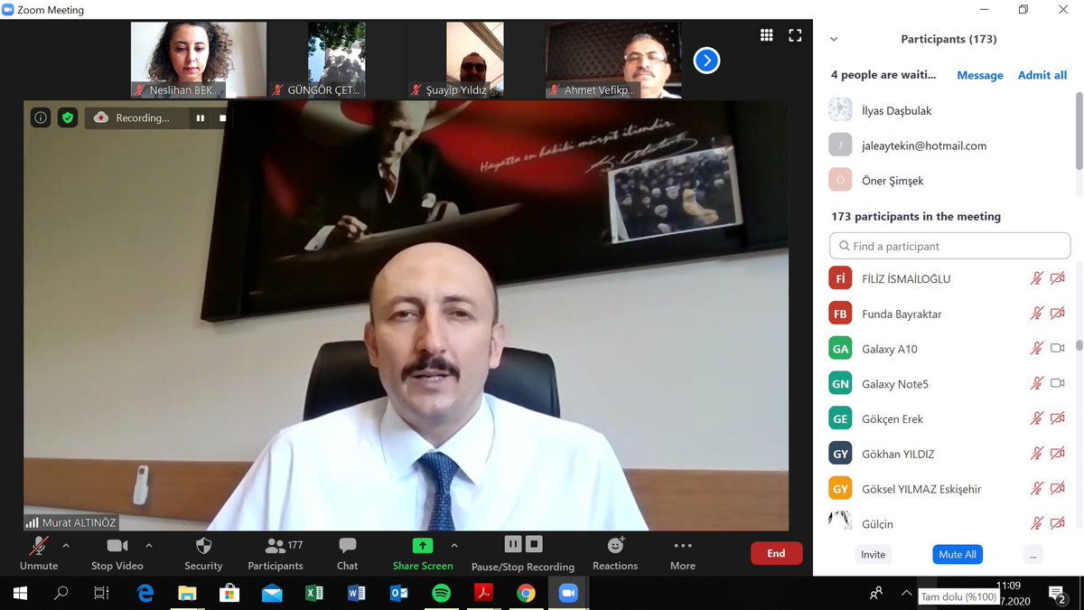Viewport: 1084px width, 610px height.
Task: Open Excel from taskbar
Action: pos(314,594)
